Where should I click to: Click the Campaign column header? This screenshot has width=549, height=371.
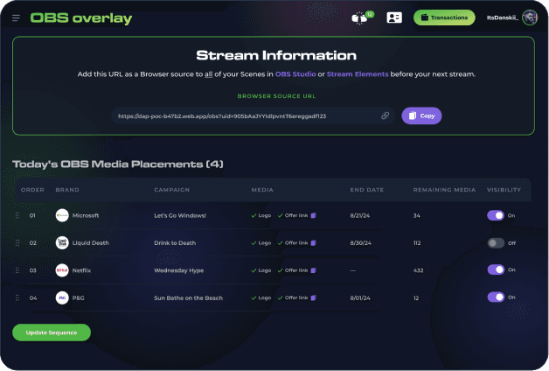[x=172, y=190]
